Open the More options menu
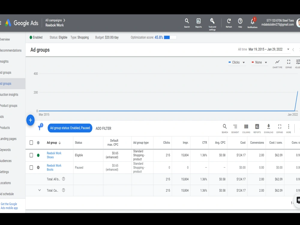Viewport: 300px width, 225px height. point(289,129)
